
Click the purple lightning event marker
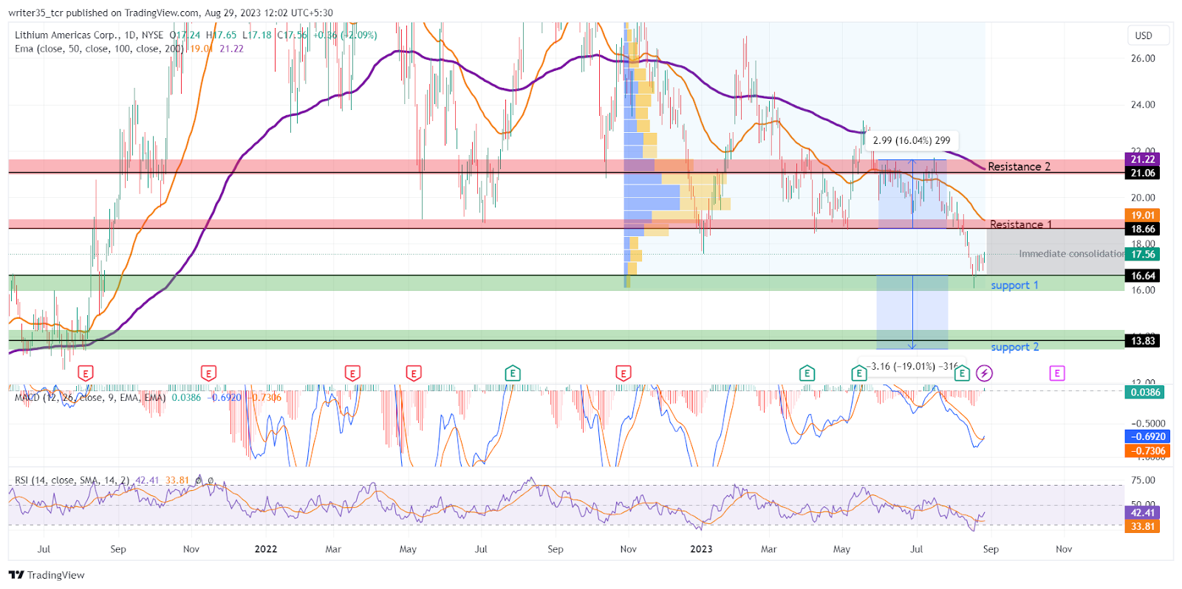(x=984, y=373)
